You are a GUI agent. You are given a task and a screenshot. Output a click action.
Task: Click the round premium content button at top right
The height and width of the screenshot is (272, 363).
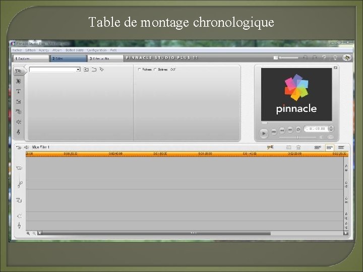346,57
